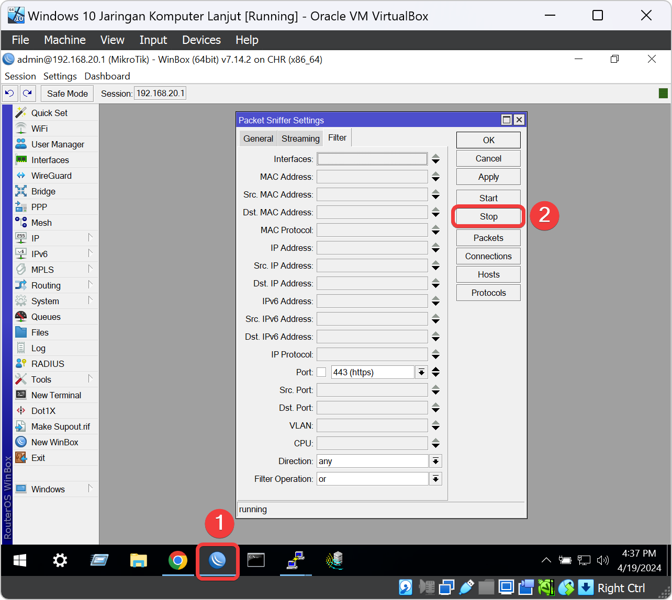The height and width of the screenshot is (600, 672).
Task: Click OK in Packet Sniffer Settings
Action: 488,140
